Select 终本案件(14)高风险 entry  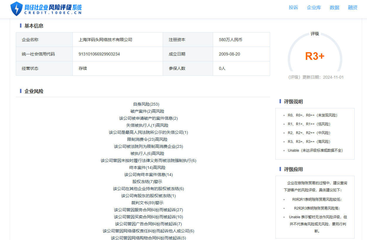coord(147,168)
